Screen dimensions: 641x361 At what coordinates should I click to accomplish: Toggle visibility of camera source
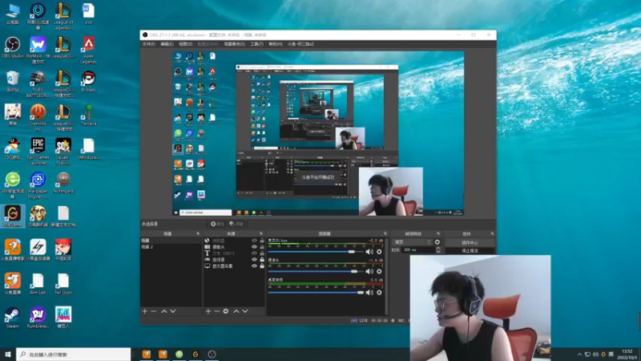[254, 247]
